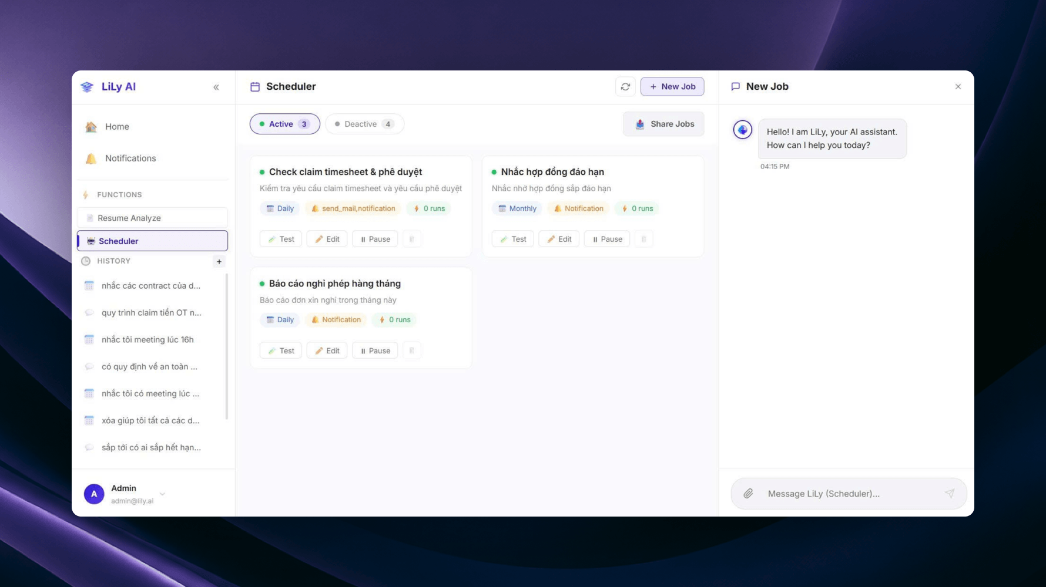Click the LiLy greeting message bubble
This screenshot has width=1046, height=587.
click(832, 139)
